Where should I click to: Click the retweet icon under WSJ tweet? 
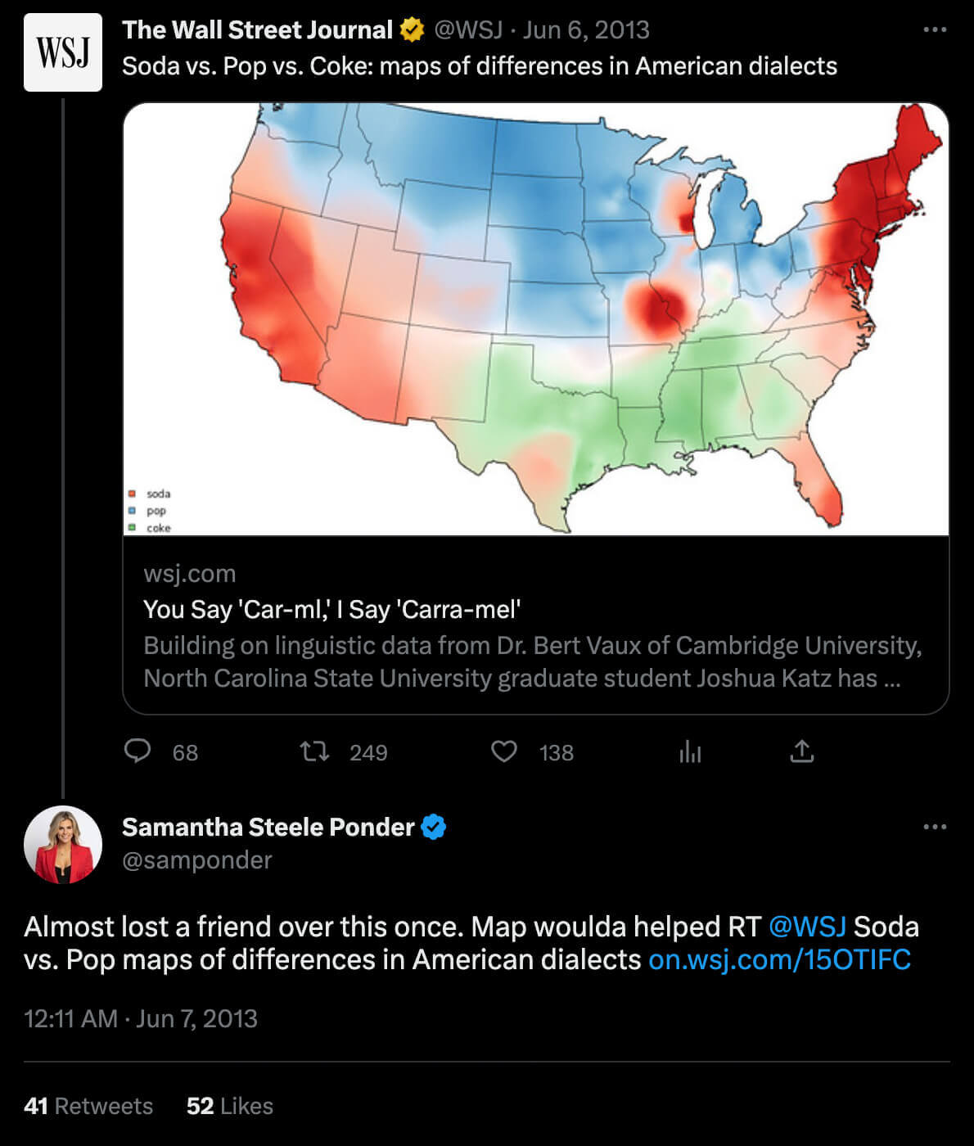pos(314,751)
